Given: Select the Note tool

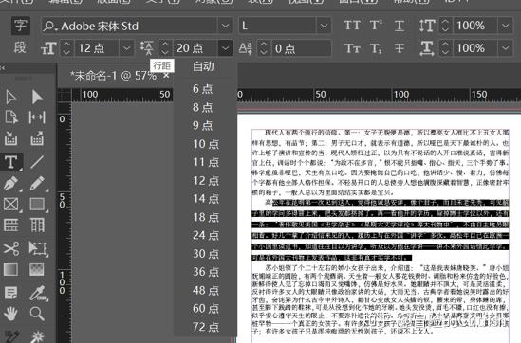Looking at the screenshot, I should [x=11, y=293].
